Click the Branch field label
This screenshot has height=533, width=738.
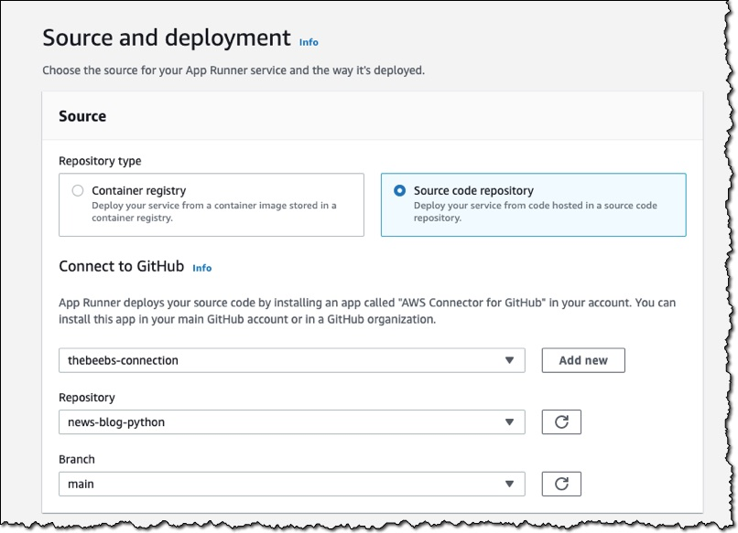[77, 459]
